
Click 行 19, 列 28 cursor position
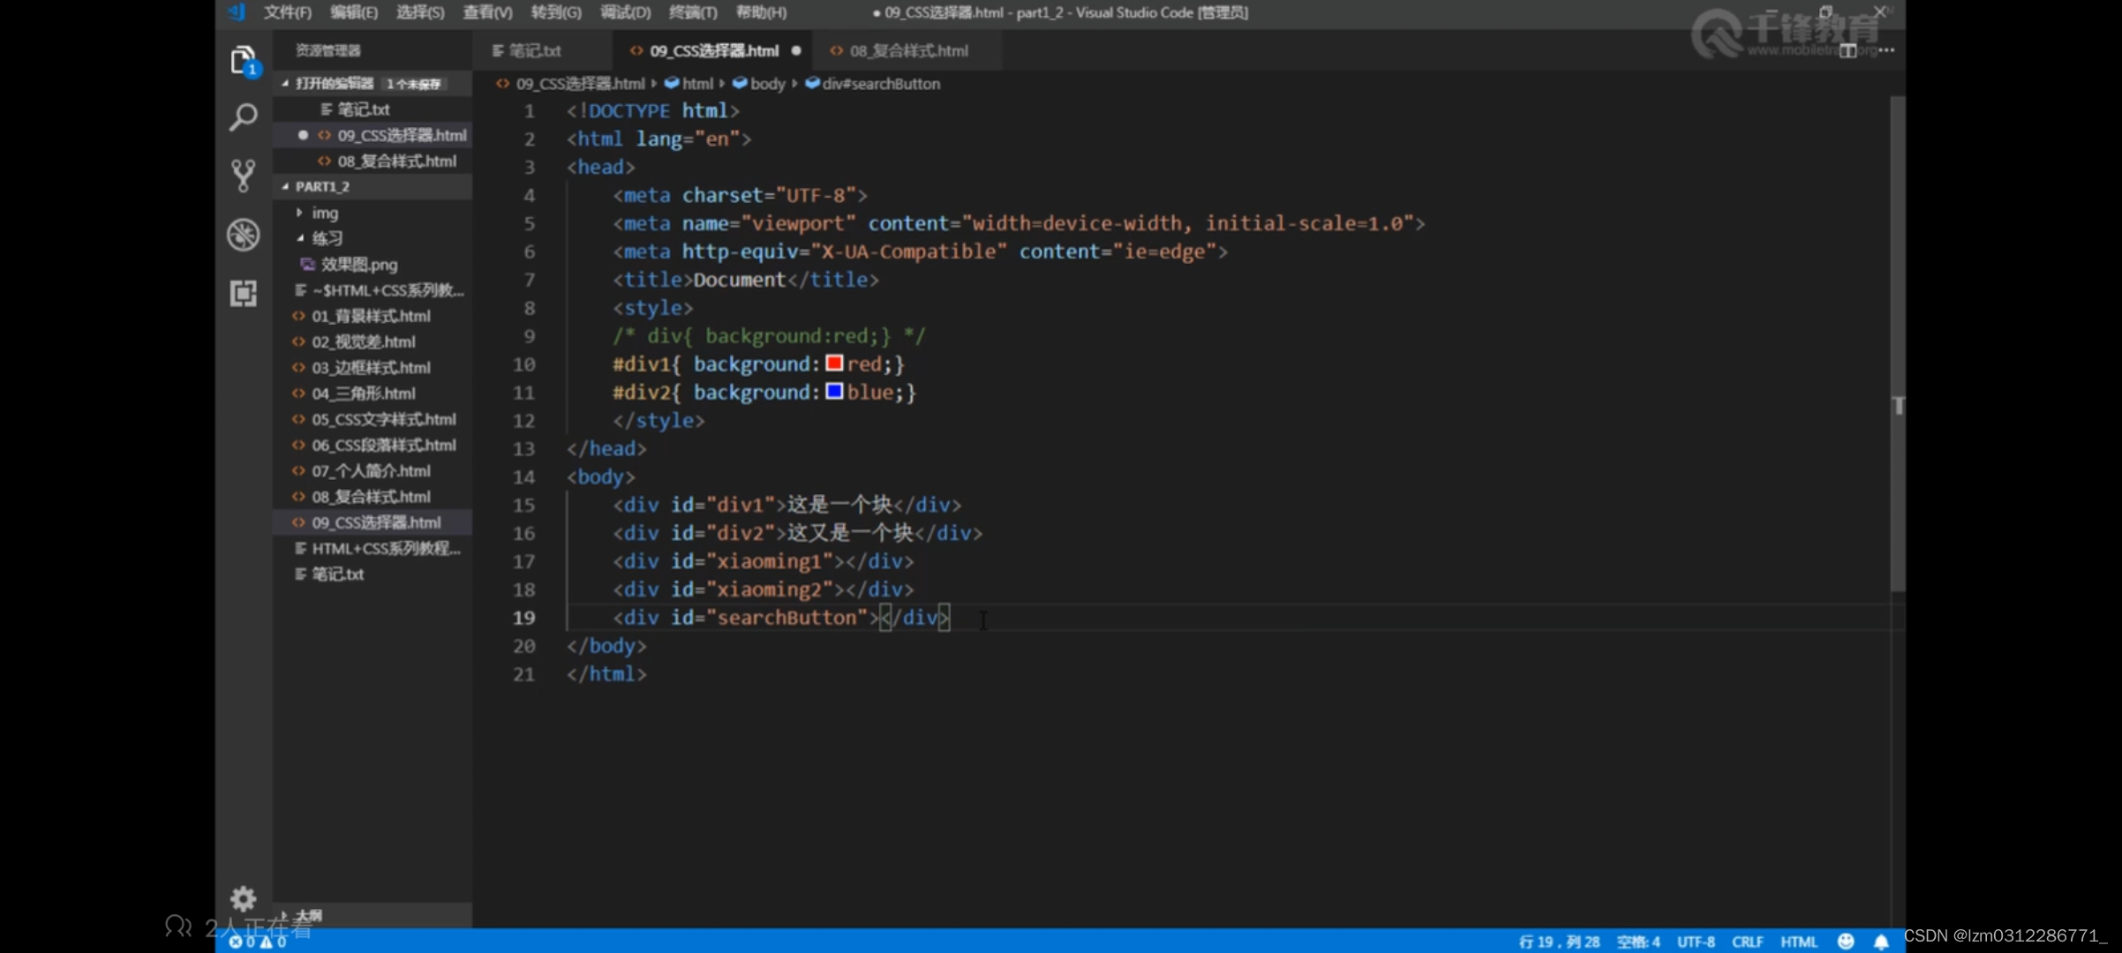1559,942
